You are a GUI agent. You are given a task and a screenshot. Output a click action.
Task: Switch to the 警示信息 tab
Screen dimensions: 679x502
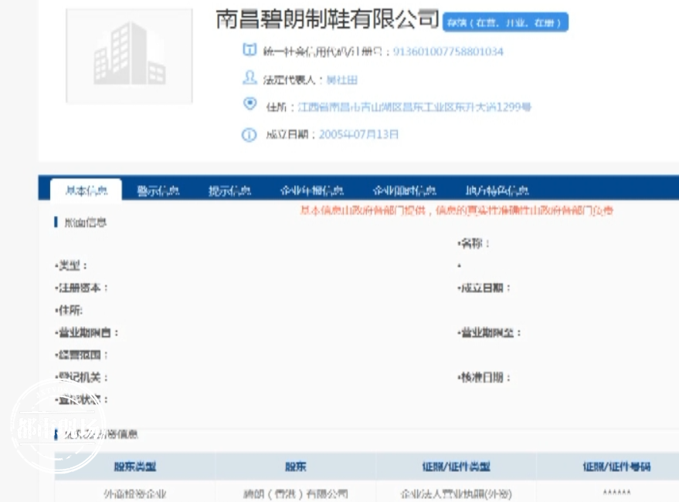pyautogui.click(x=157, y=190)
